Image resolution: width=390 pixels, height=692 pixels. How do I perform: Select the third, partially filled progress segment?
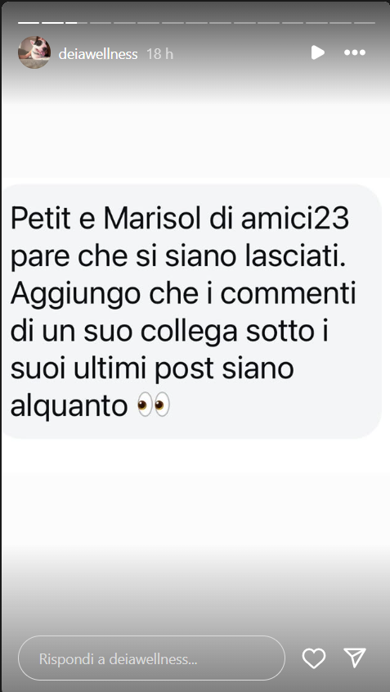[x=77, y=22]
